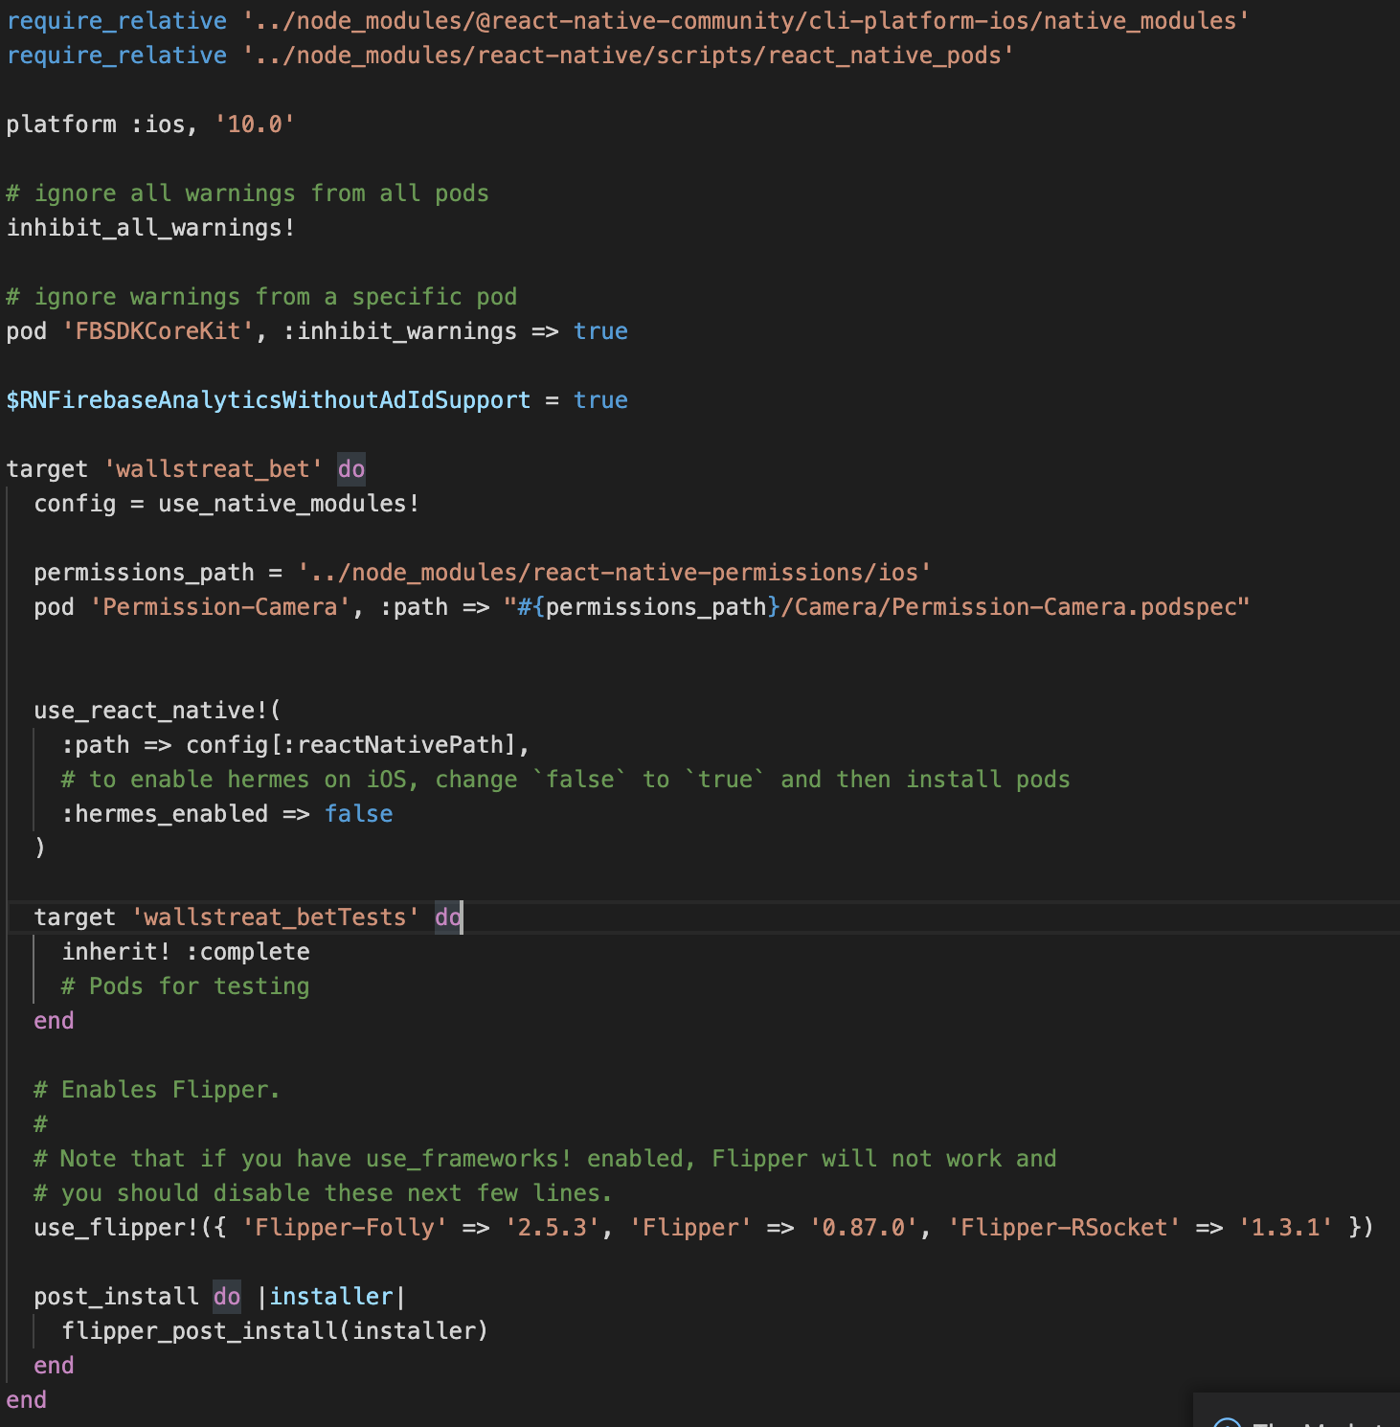The width and height of the screenshot is (1400, 1427).
Task: Click the 'wallstreat_bet' target name
Action: [x=214, y=469]
